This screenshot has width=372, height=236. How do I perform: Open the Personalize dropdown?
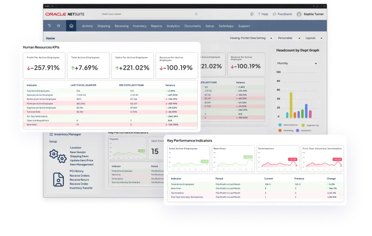click(299, 38)
